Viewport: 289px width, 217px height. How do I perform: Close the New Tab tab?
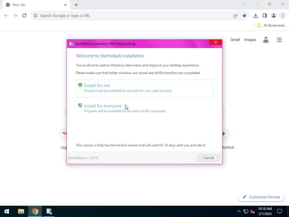coord(65,5)
